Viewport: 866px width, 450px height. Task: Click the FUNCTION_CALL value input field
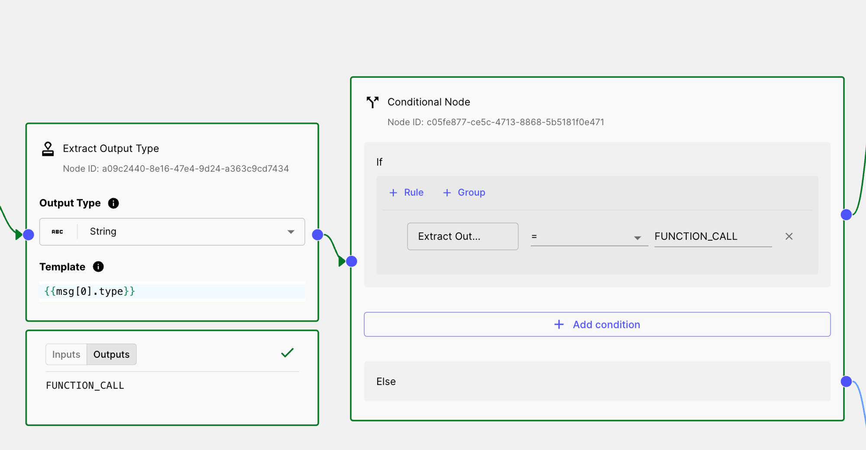point(713,237)
